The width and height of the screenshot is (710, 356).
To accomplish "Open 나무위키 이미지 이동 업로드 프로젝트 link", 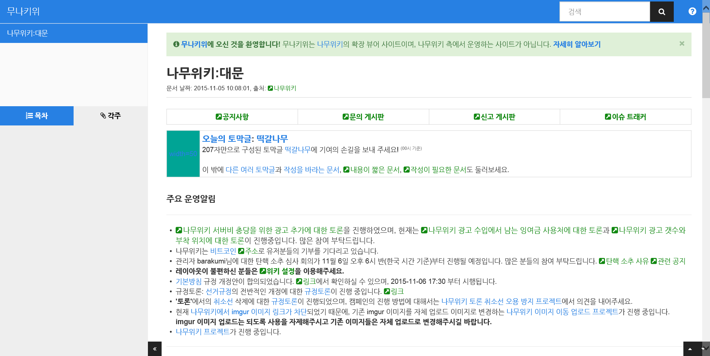I will (x=562, y=312).
